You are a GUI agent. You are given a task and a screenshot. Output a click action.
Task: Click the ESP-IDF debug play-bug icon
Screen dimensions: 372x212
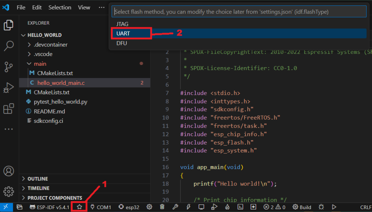point(214,207)
